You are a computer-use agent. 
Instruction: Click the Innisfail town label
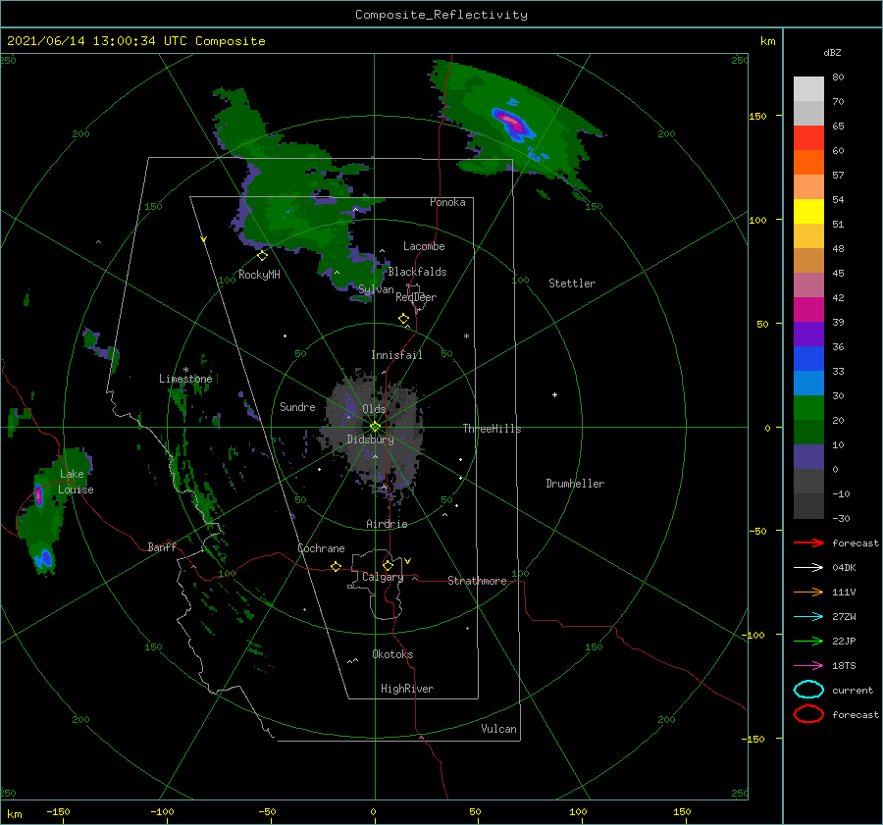(396, 355)
